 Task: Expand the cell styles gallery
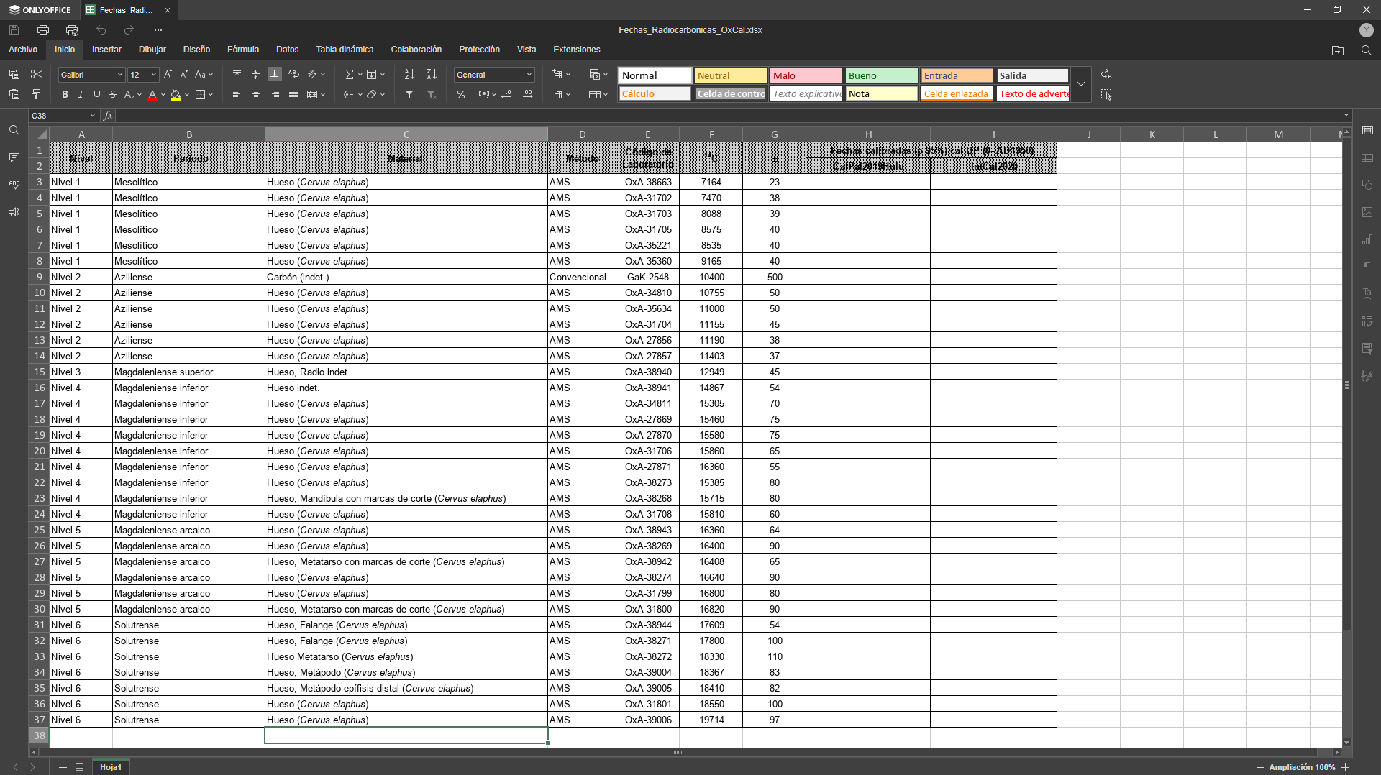[1080, 84]
